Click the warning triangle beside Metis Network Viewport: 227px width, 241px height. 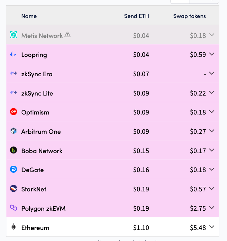(67, 35)
